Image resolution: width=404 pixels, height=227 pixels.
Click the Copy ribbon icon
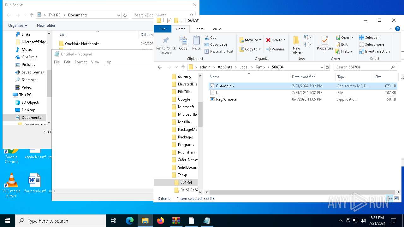pos(183,43)
